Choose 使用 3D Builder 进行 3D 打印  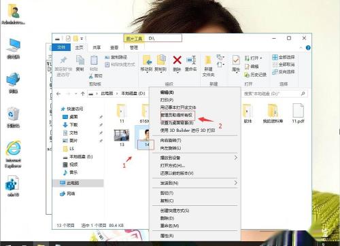(x=188, y=130)
